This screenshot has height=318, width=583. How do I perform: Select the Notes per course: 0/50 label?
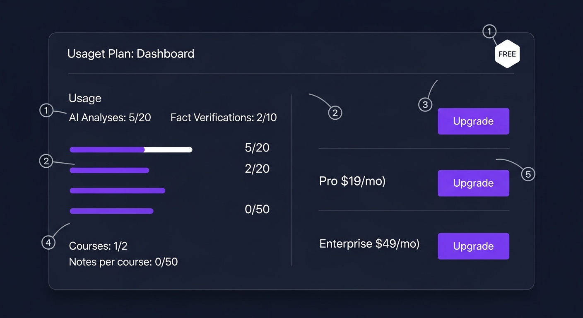pos(123,262)
